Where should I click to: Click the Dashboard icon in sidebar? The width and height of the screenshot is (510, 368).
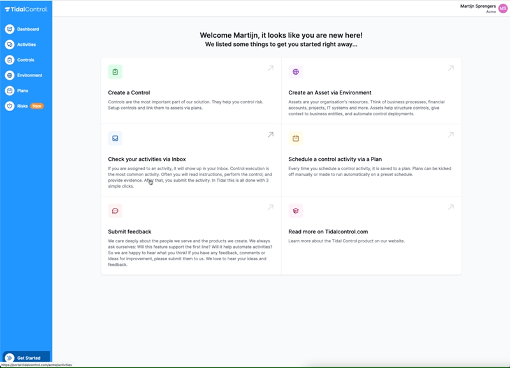pyautogui.click(x=10, y=29)
